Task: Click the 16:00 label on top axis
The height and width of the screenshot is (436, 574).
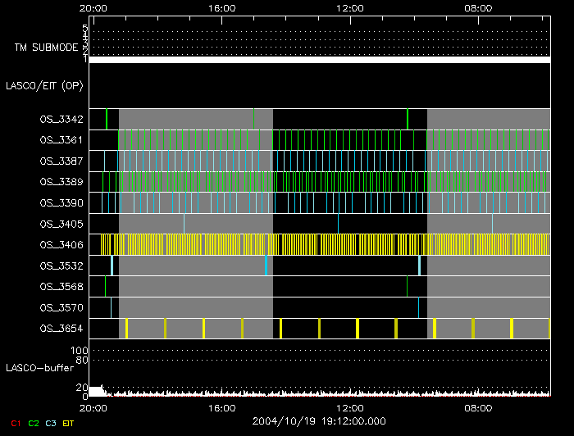Action: tap(222, 7)
